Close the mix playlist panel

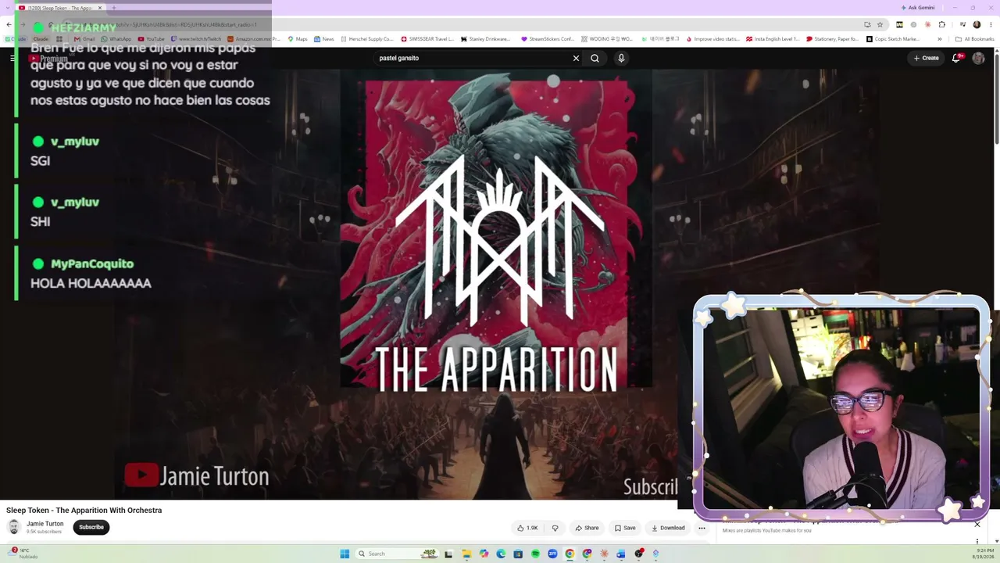[977, 524]
